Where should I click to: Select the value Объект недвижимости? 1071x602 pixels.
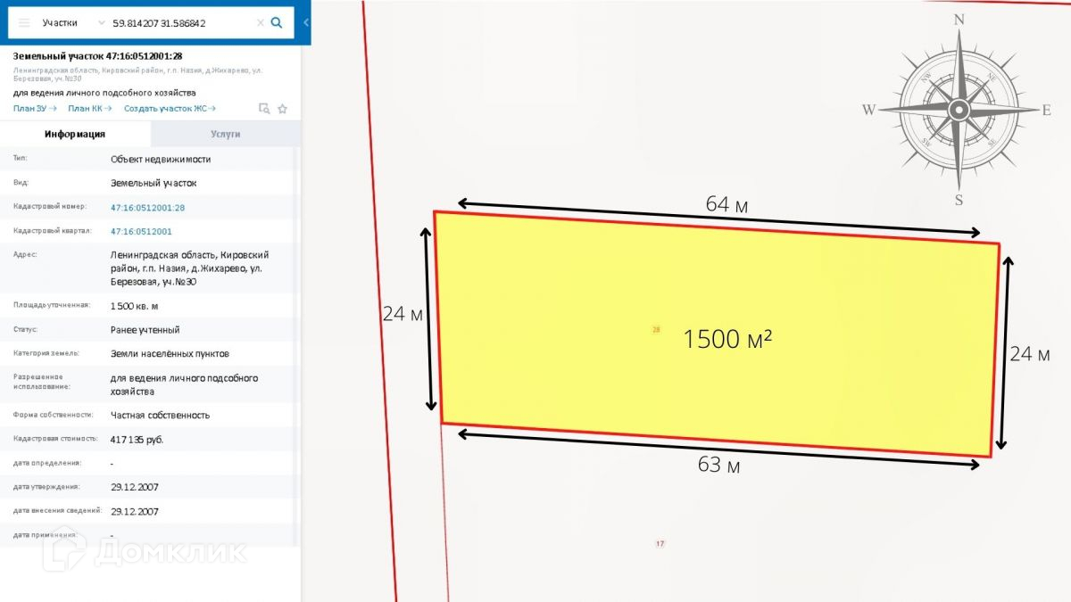[161, 160]
